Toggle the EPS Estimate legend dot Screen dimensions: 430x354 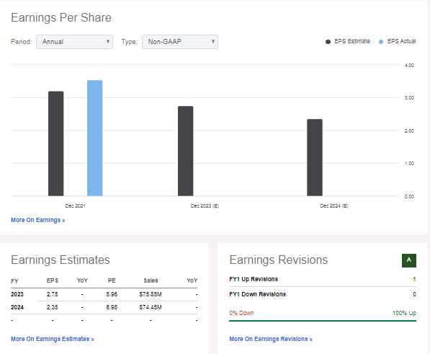(328, 42)
